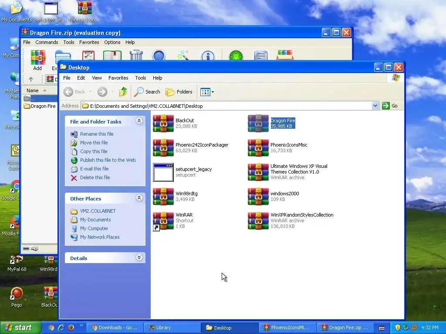Select the Pego desktop icon

pyautogui.click(x=17, y=297)
